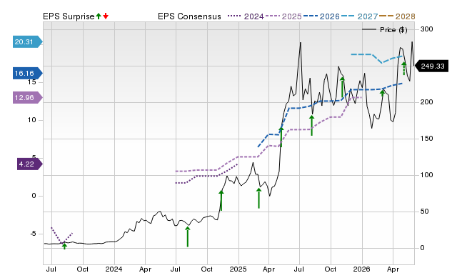Click the 249.33 current price tag
This screenshot has width=457, height=273.
point(431,66)
